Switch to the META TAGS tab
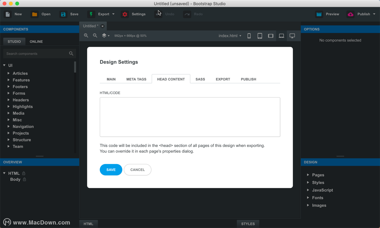This screenshot has width=380, height=228. coord(136,79)
